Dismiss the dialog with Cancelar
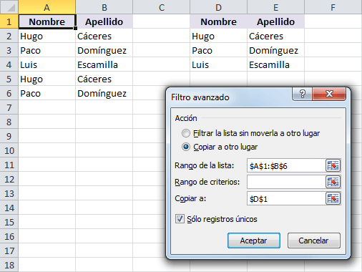362x272 pixels. tap(314, 241)
